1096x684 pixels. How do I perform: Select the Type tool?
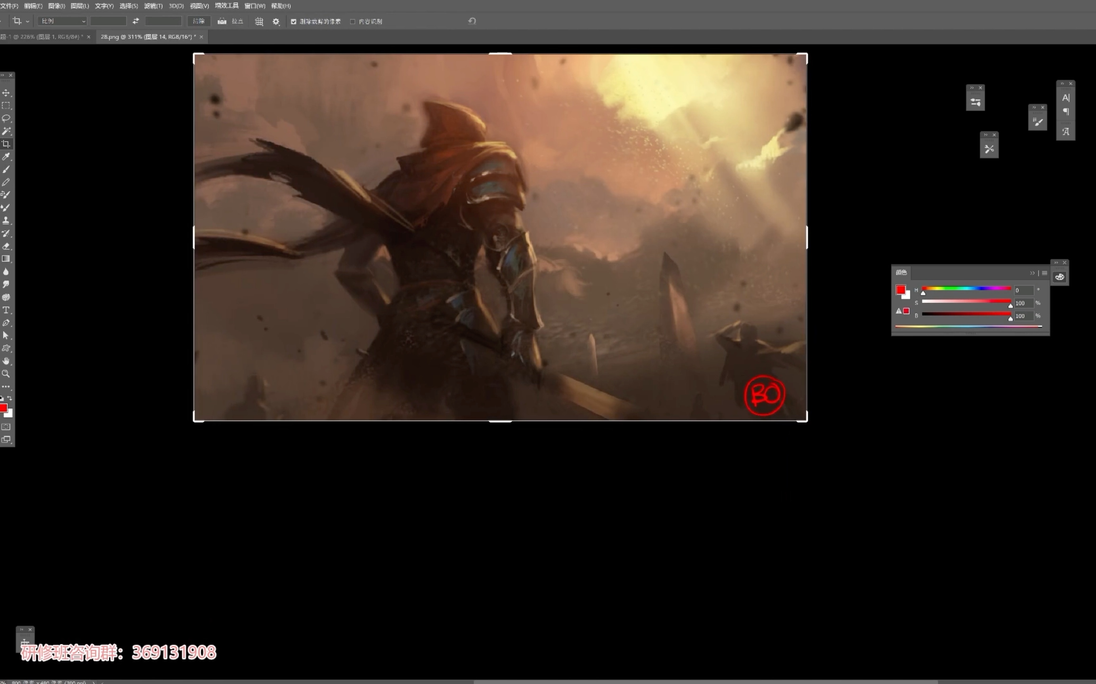pos(6,310)
